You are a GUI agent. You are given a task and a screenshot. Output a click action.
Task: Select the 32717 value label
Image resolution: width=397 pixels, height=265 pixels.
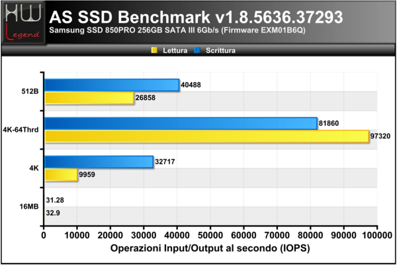point(165,162)
